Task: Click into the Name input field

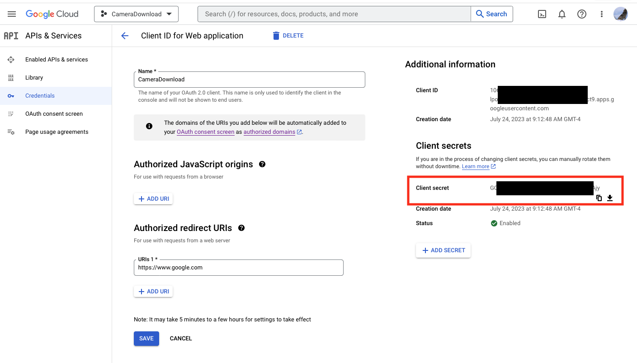Action: tap(249, 80)
